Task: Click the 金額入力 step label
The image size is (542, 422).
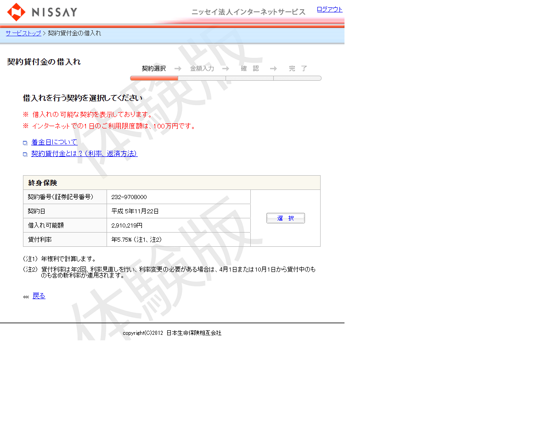Action: point(202,68)
